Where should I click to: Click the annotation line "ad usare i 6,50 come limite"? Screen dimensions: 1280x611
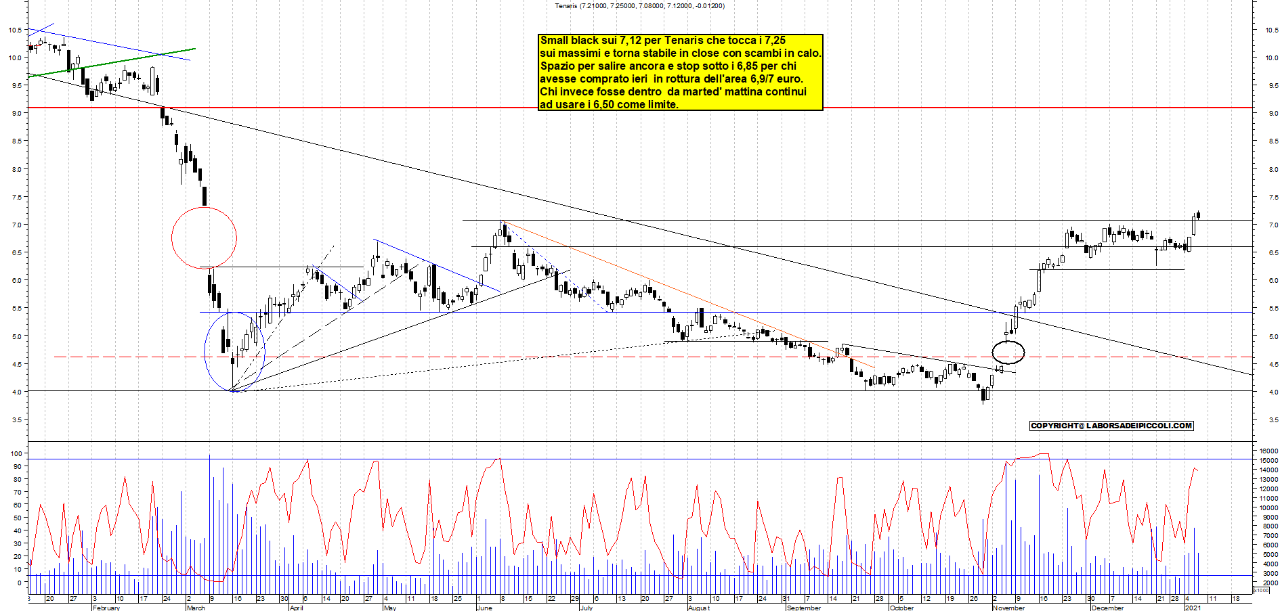coord(609,105)
